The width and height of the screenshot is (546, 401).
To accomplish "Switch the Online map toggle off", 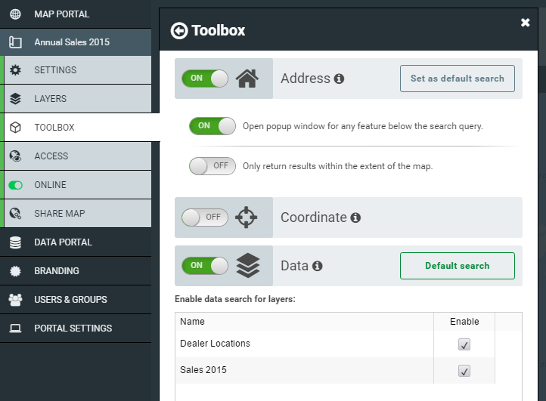I will pyautogui.click(x=15, y=185).
